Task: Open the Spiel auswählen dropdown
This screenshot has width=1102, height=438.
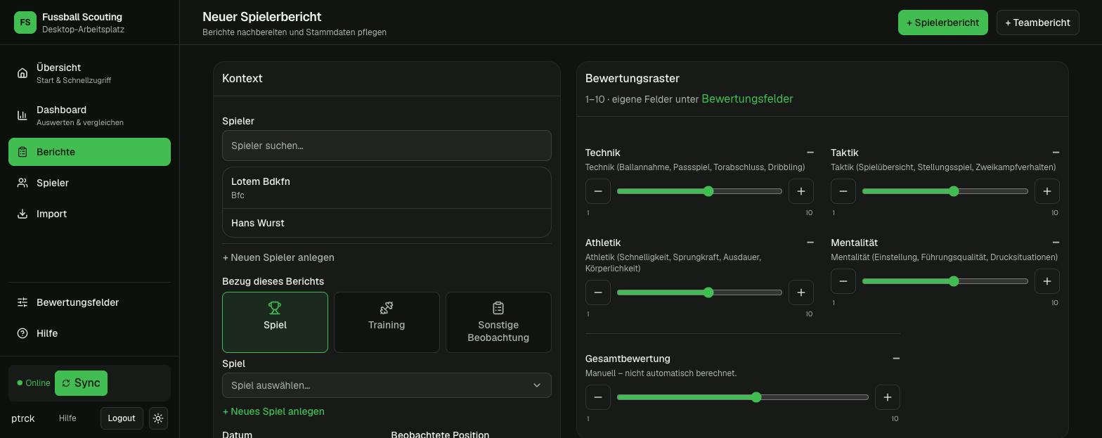Action: 387,385
